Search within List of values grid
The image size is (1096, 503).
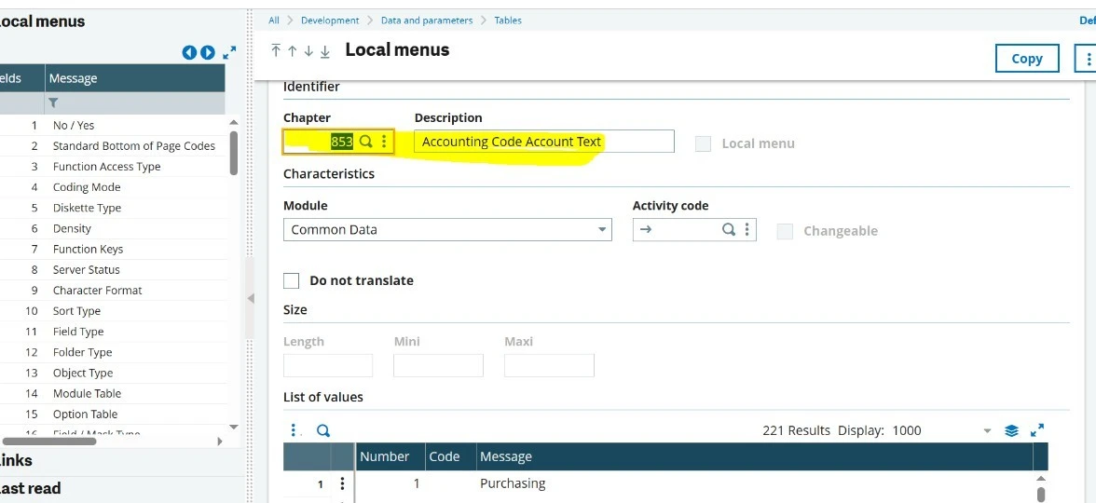[322, 431]
